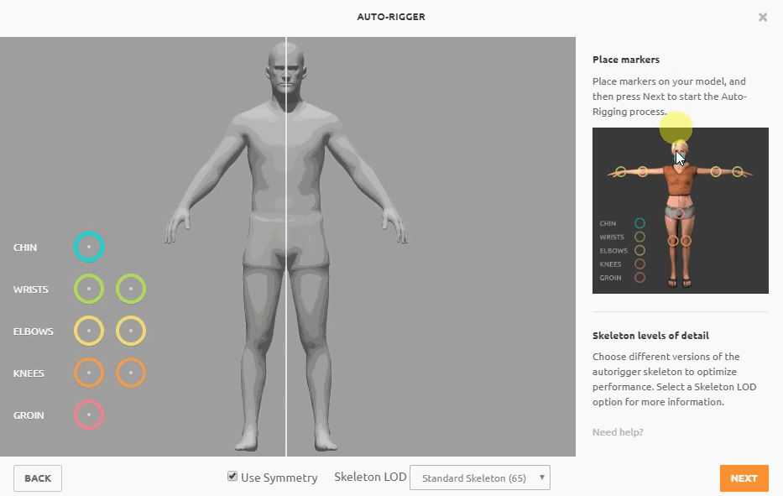Click the Use Symmetry label text
This screenshot has height=496, width=783.
279,478
